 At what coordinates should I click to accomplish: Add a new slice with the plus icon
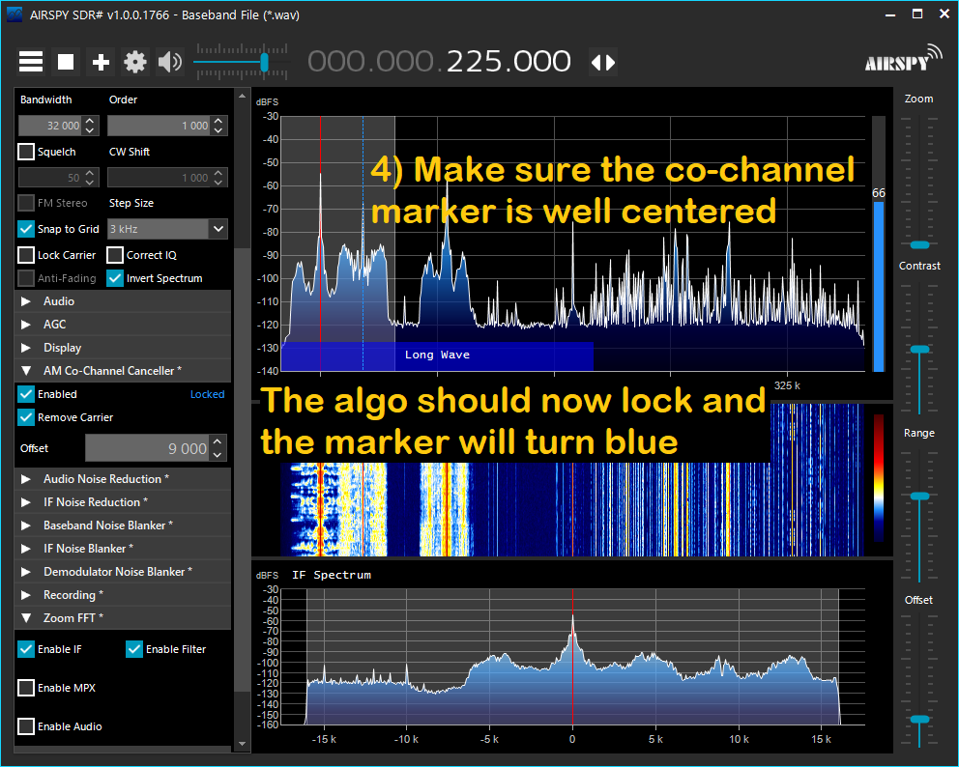[101, 62]
